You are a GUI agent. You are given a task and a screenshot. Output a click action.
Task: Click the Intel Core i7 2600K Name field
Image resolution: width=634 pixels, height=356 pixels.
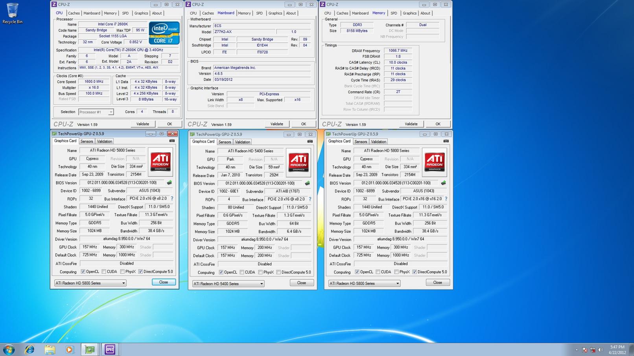[113, 24]
